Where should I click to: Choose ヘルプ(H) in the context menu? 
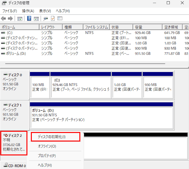tap(55, 165)
